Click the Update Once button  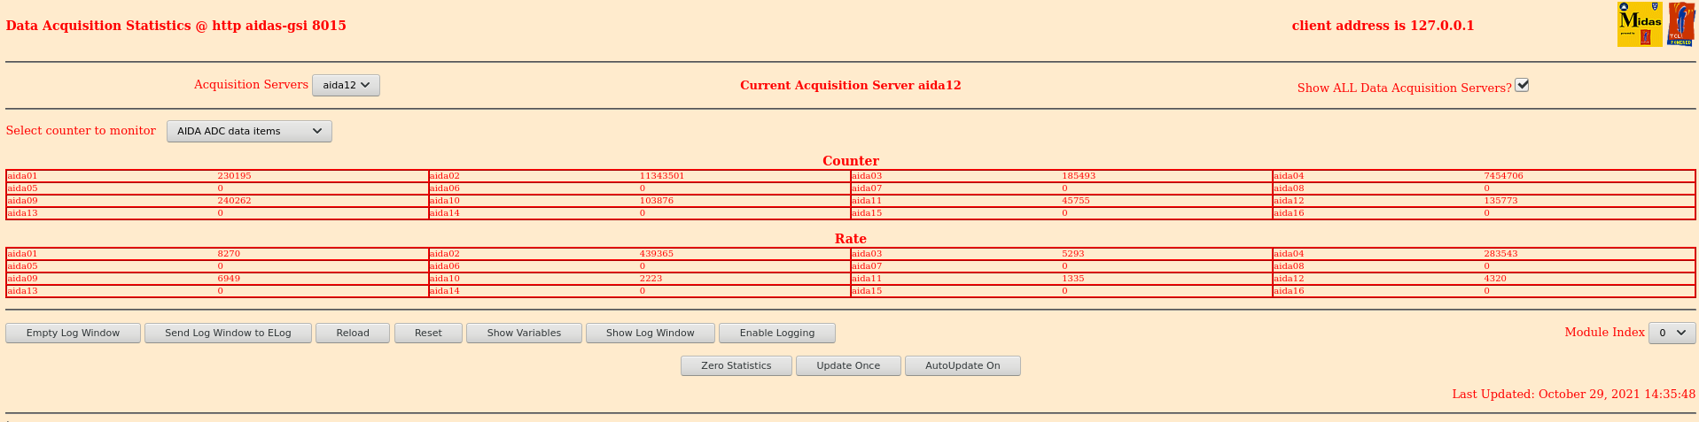[848, 366]
